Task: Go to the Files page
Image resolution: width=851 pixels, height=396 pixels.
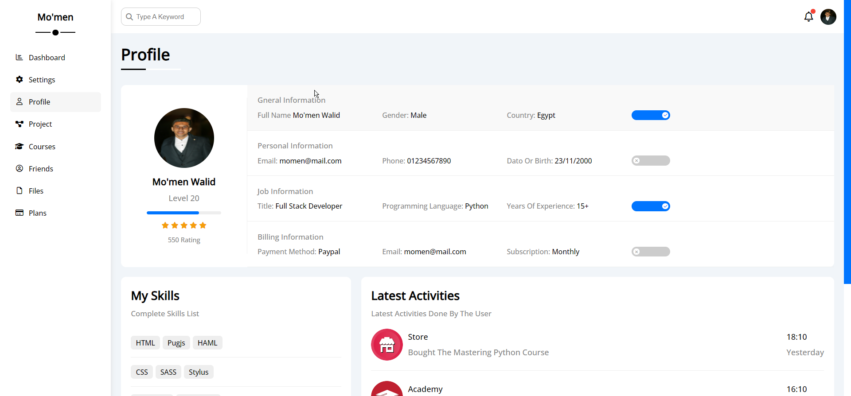Action: click(x=36, y=191)
